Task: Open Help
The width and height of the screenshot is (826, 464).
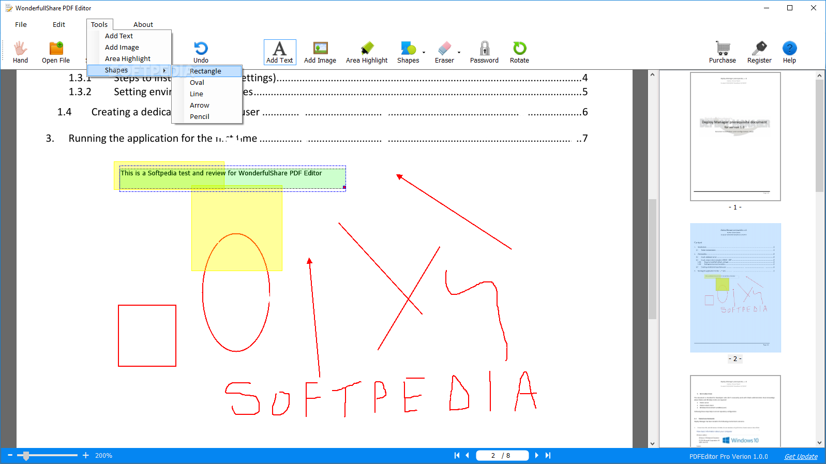Action: coord(789,52)
